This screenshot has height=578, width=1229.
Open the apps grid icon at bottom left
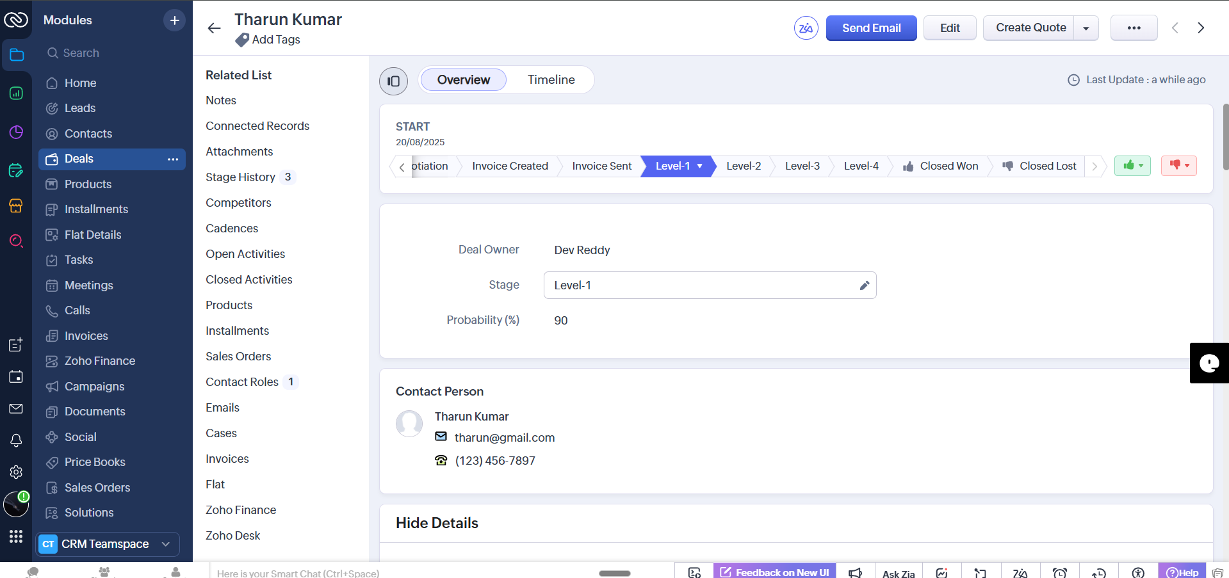[16, 536]
